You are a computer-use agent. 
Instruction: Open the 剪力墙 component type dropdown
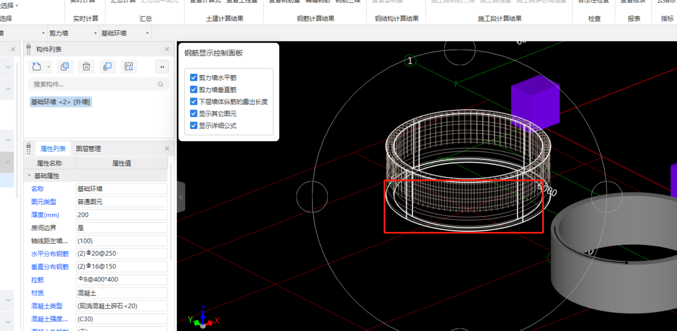click(x=73, y=33)
